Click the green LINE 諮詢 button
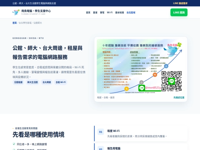Screen dimensions: 200x150 (x=179, y=12)
